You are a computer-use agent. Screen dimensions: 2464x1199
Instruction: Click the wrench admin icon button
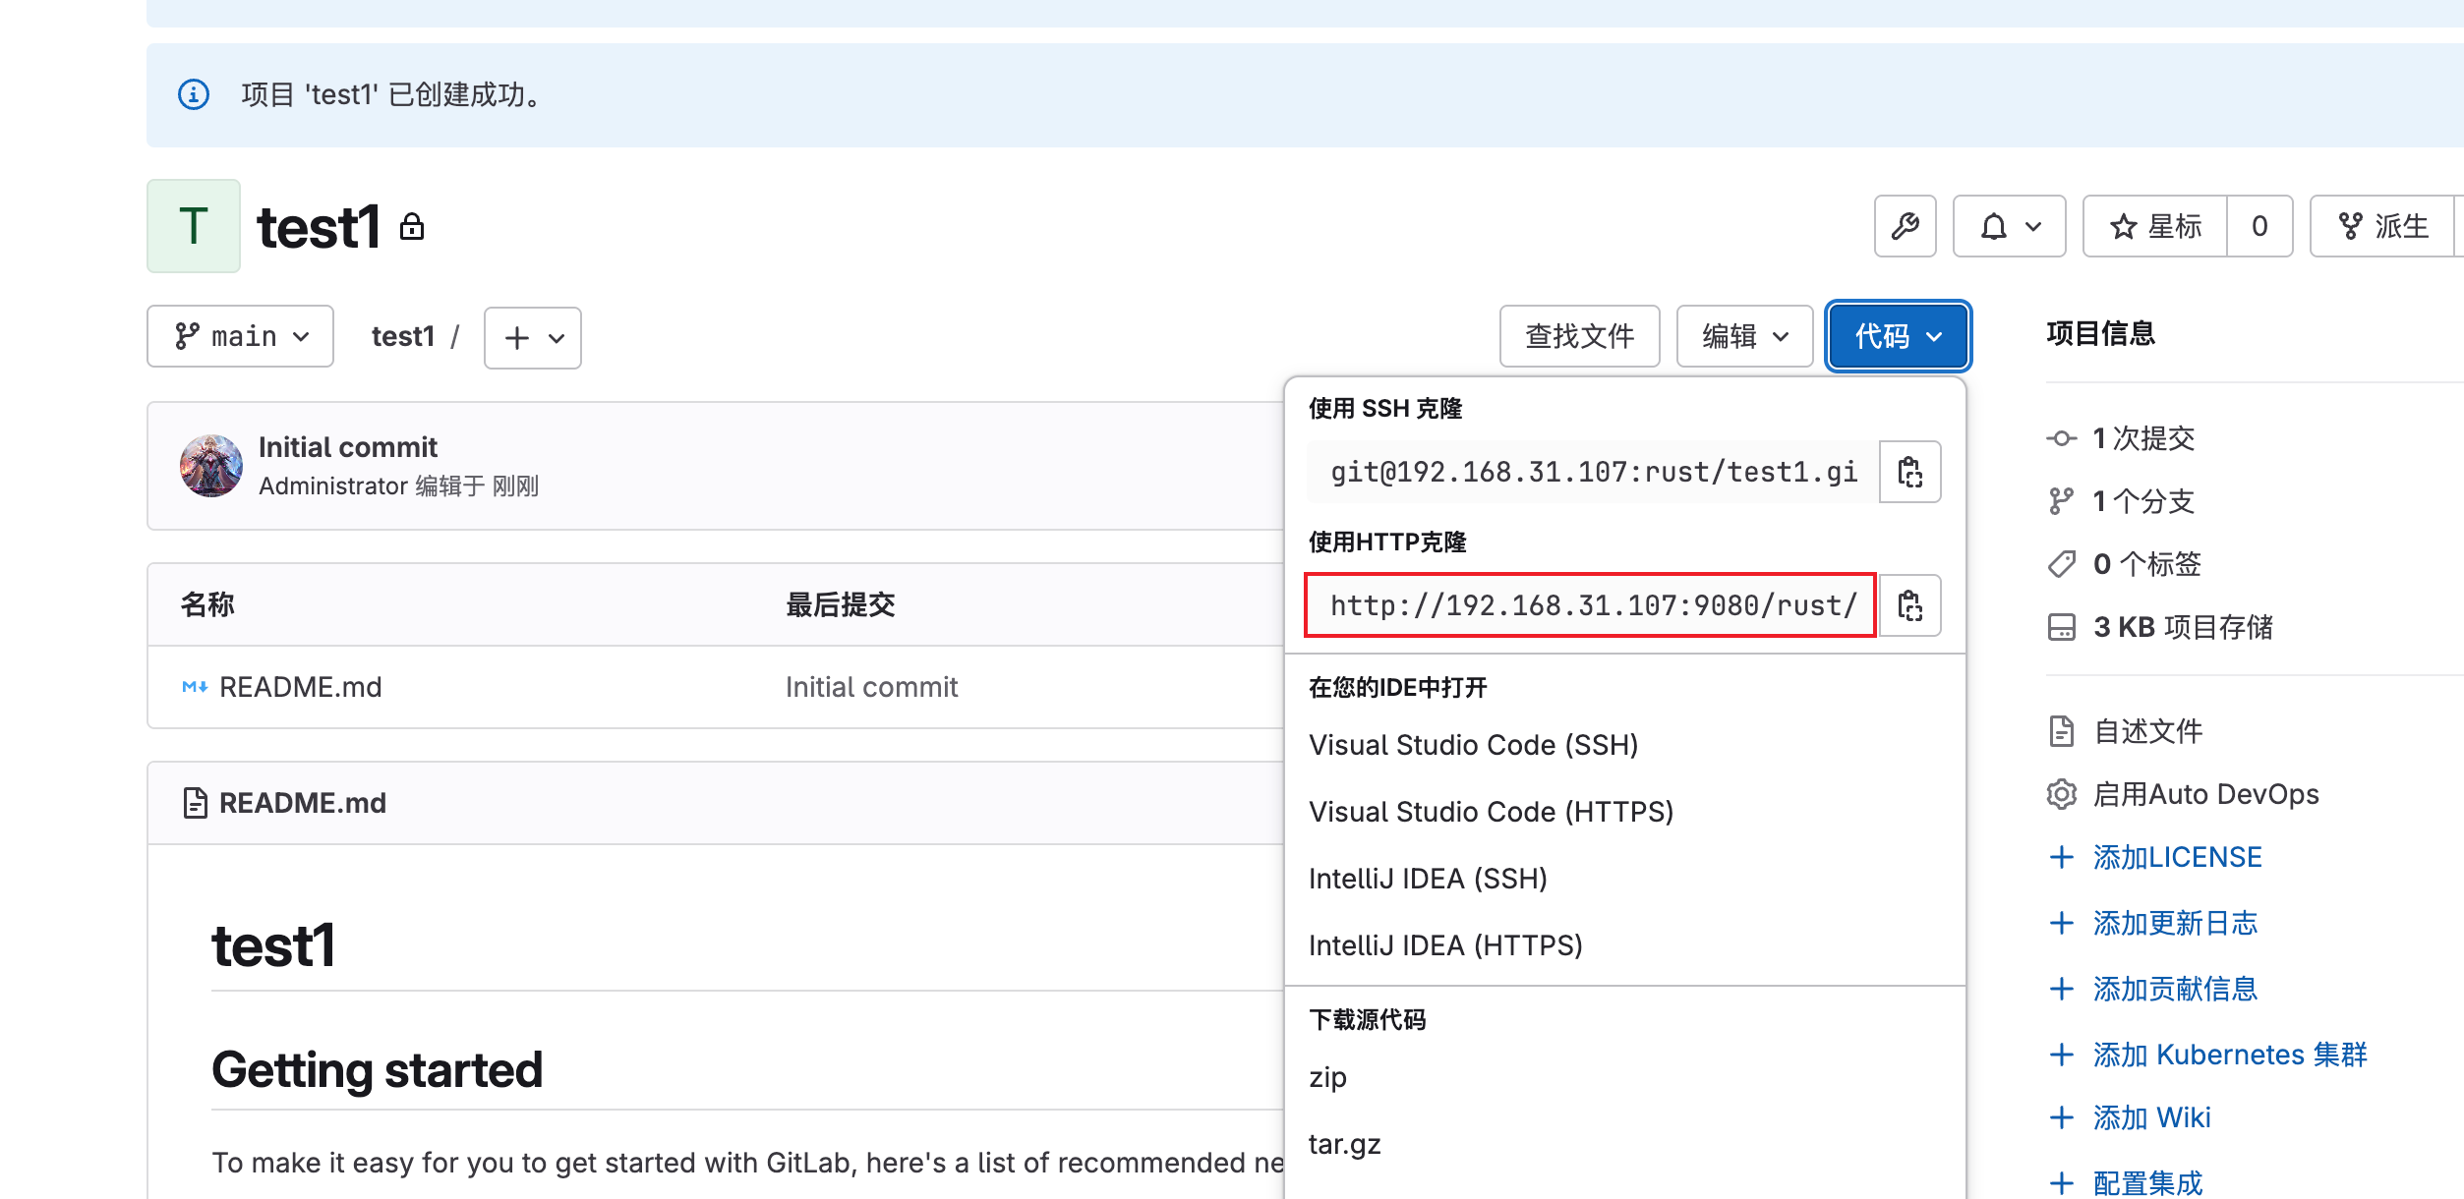click(1905, 227)
